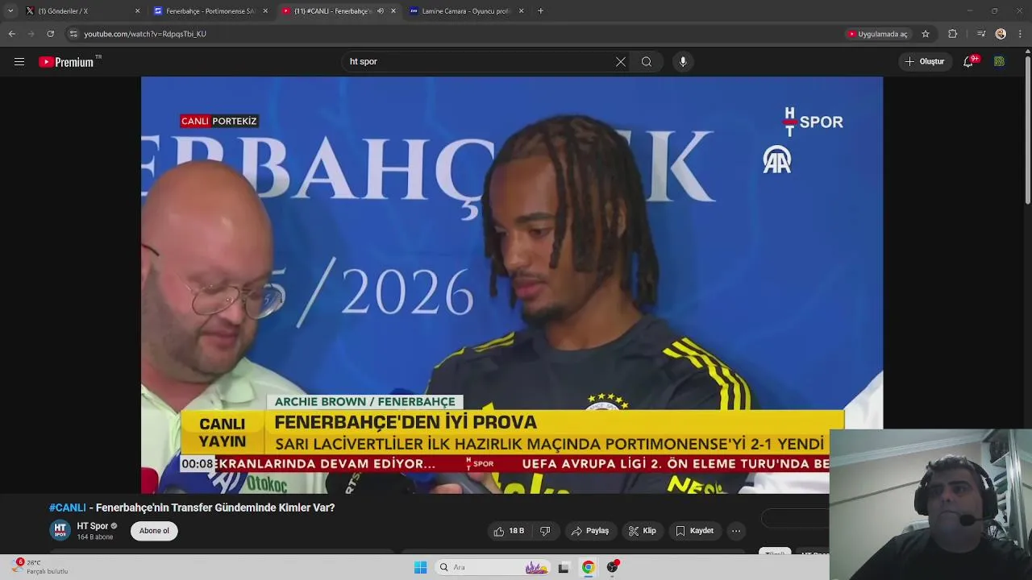Go back in browser history
Viewport: 1032px width, 580px height.
click(11, 34)
